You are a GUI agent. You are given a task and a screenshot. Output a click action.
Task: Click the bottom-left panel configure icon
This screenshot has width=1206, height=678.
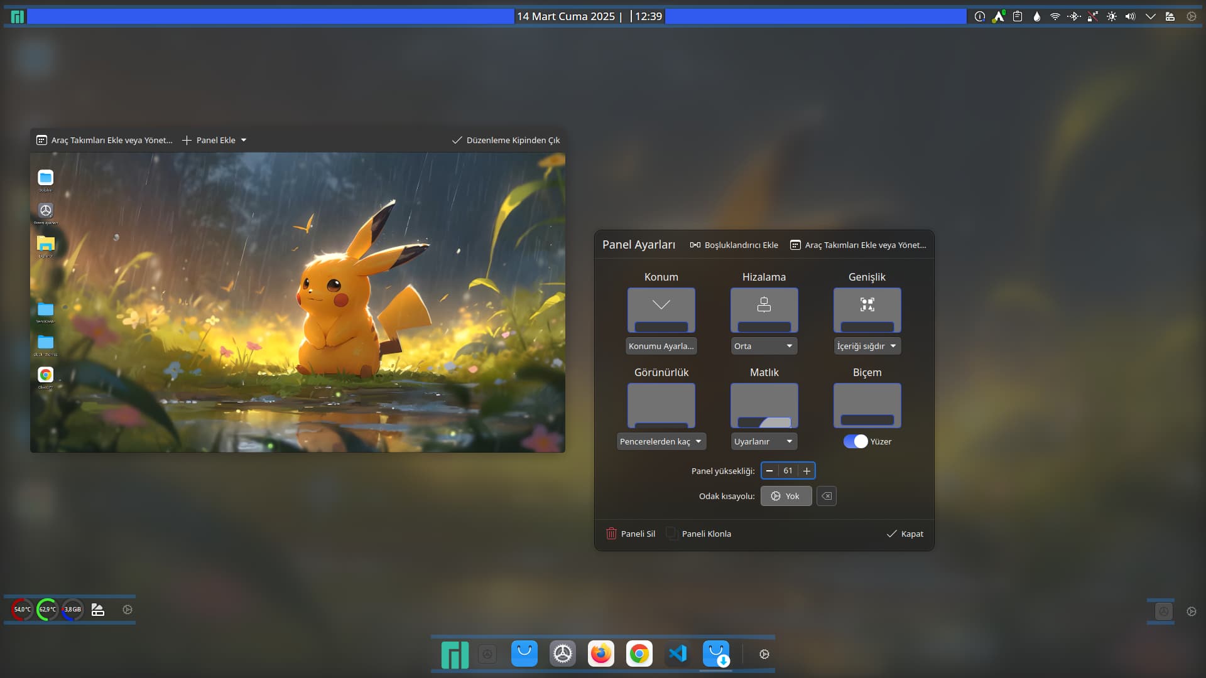[128, 610]
